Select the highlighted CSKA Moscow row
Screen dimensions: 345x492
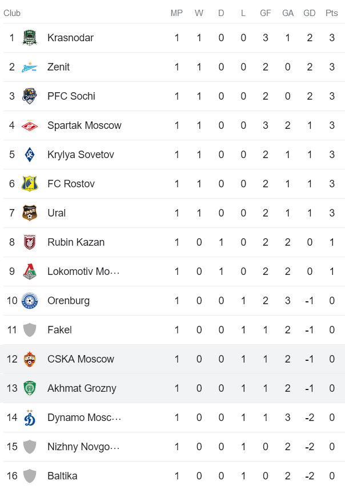click(x=171, y=359)
